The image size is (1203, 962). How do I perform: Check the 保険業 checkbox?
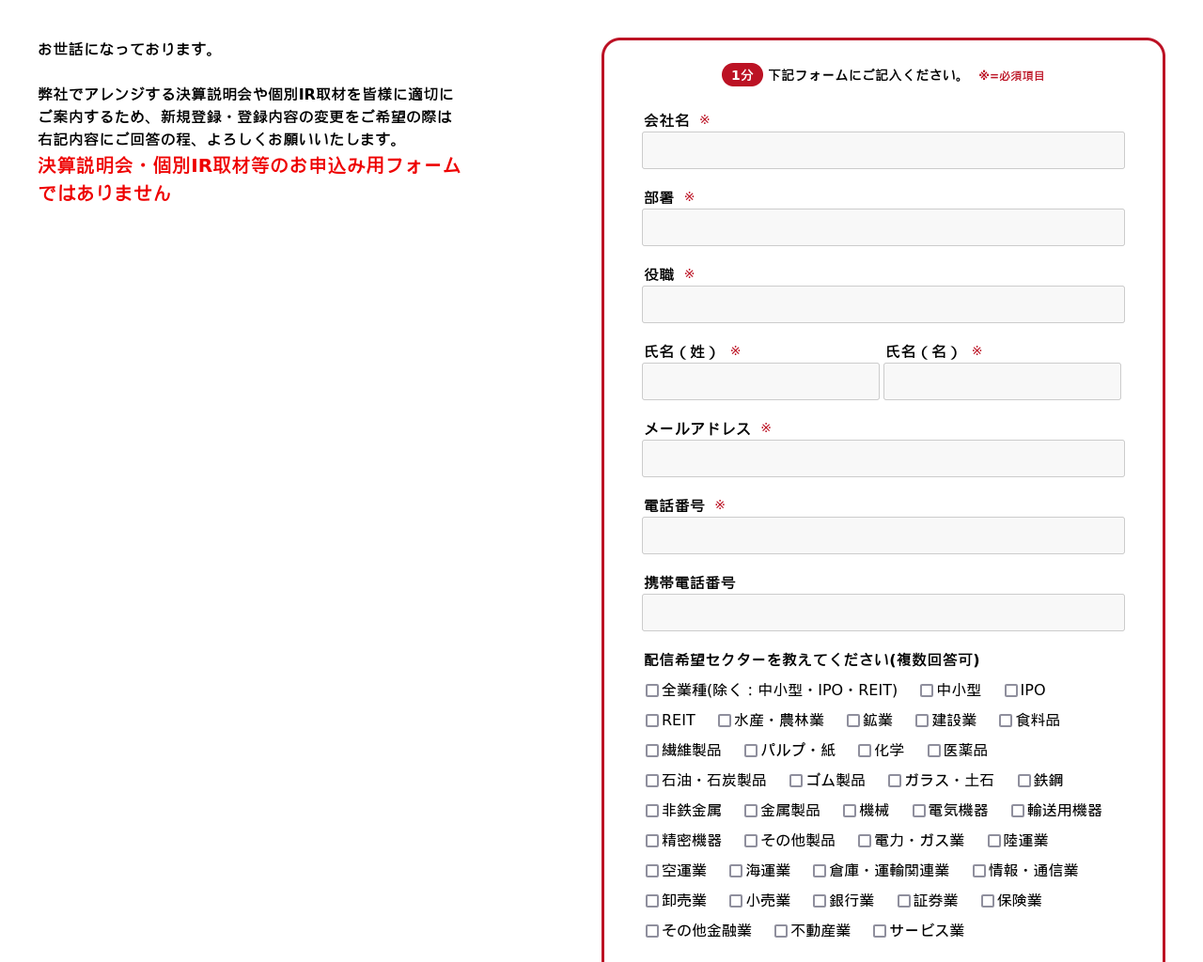tap(988, 901)
